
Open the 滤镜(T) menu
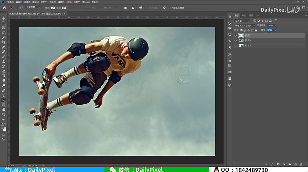tap(61, 2)
